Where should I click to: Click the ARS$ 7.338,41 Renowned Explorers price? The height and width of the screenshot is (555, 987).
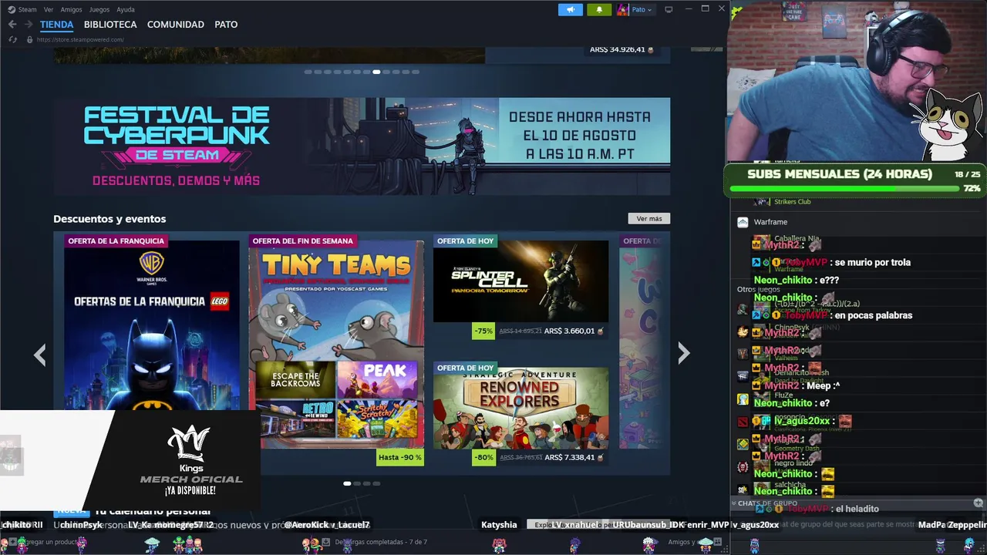(x=569, y=458)
